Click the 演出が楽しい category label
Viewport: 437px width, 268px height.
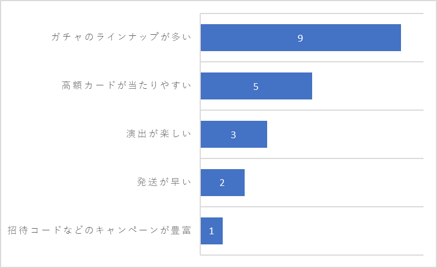159,134
